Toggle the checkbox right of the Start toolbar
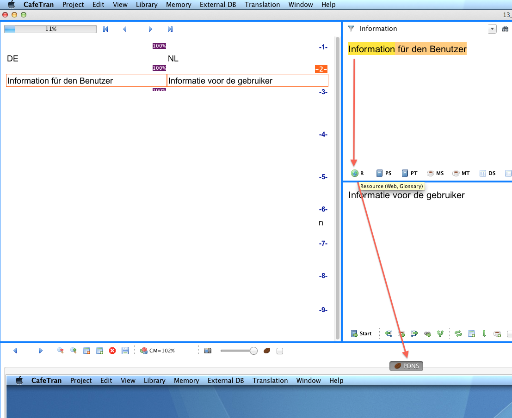 coord(509,333)
